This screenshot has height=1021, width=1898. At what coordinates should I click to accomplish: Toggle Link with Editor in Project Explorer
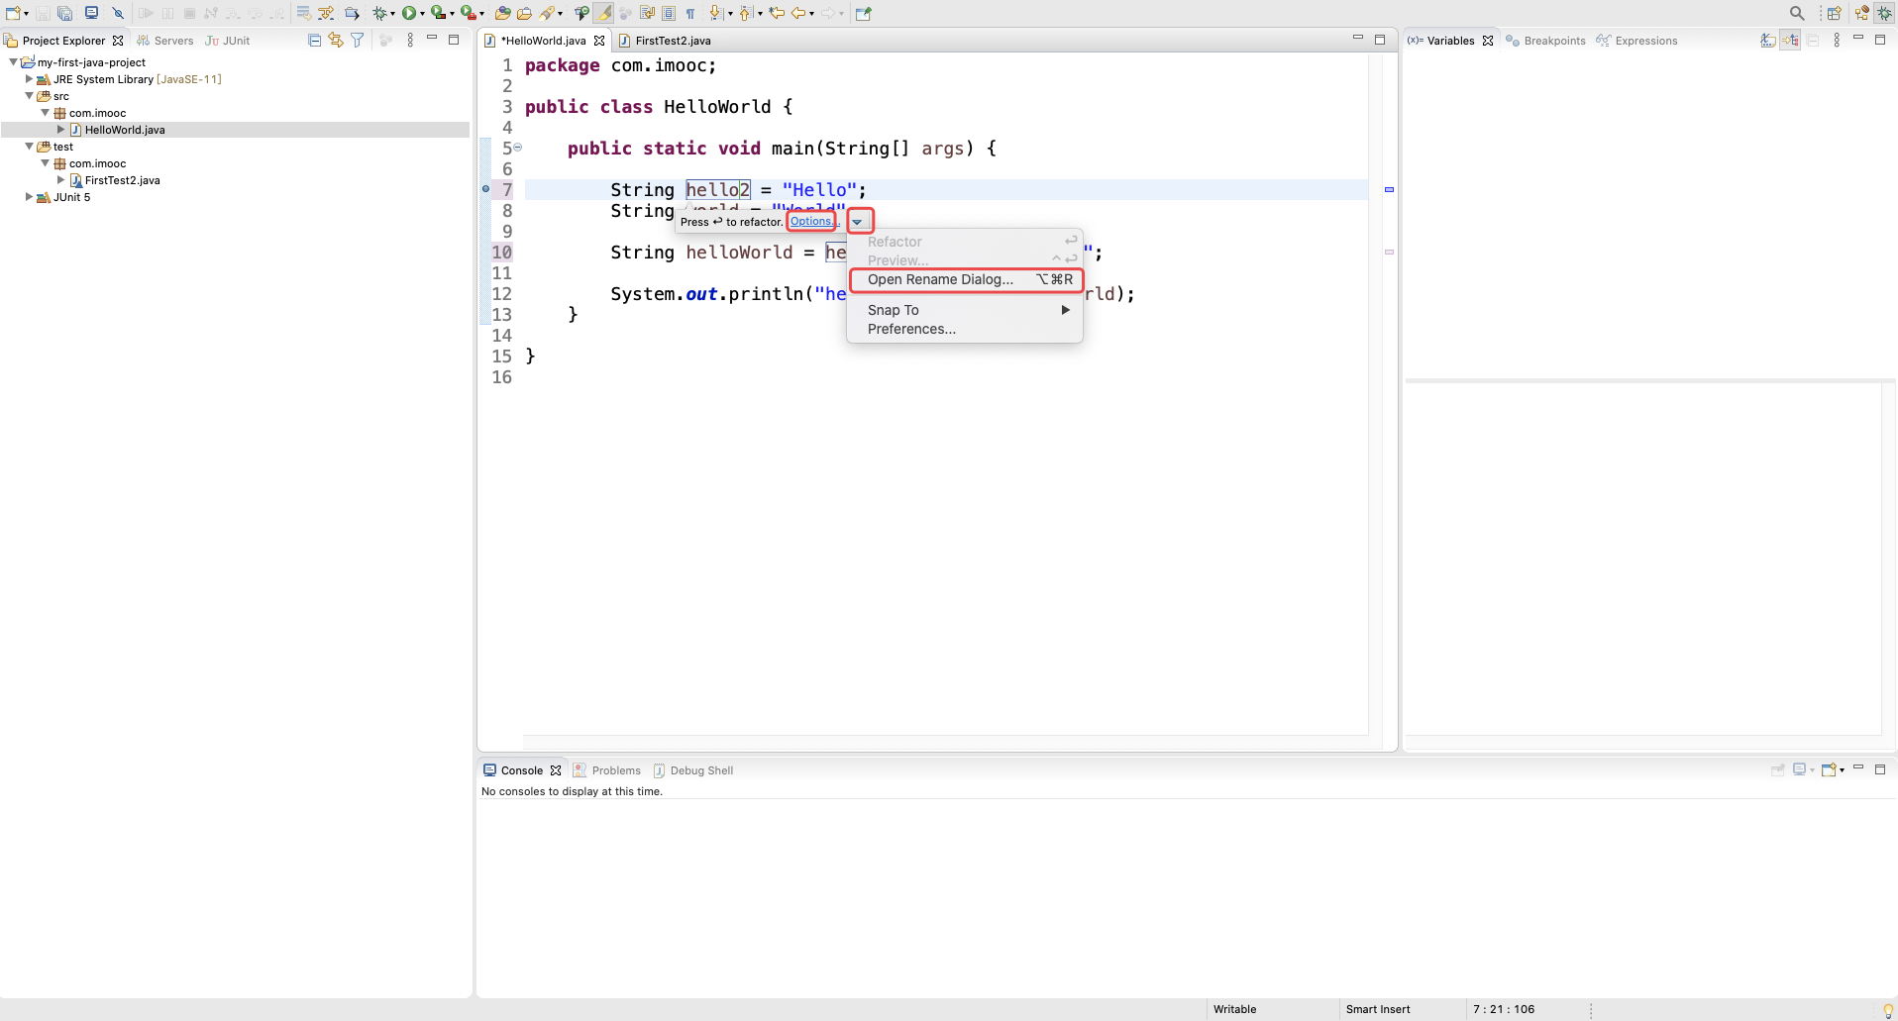[x=336, y=40]
